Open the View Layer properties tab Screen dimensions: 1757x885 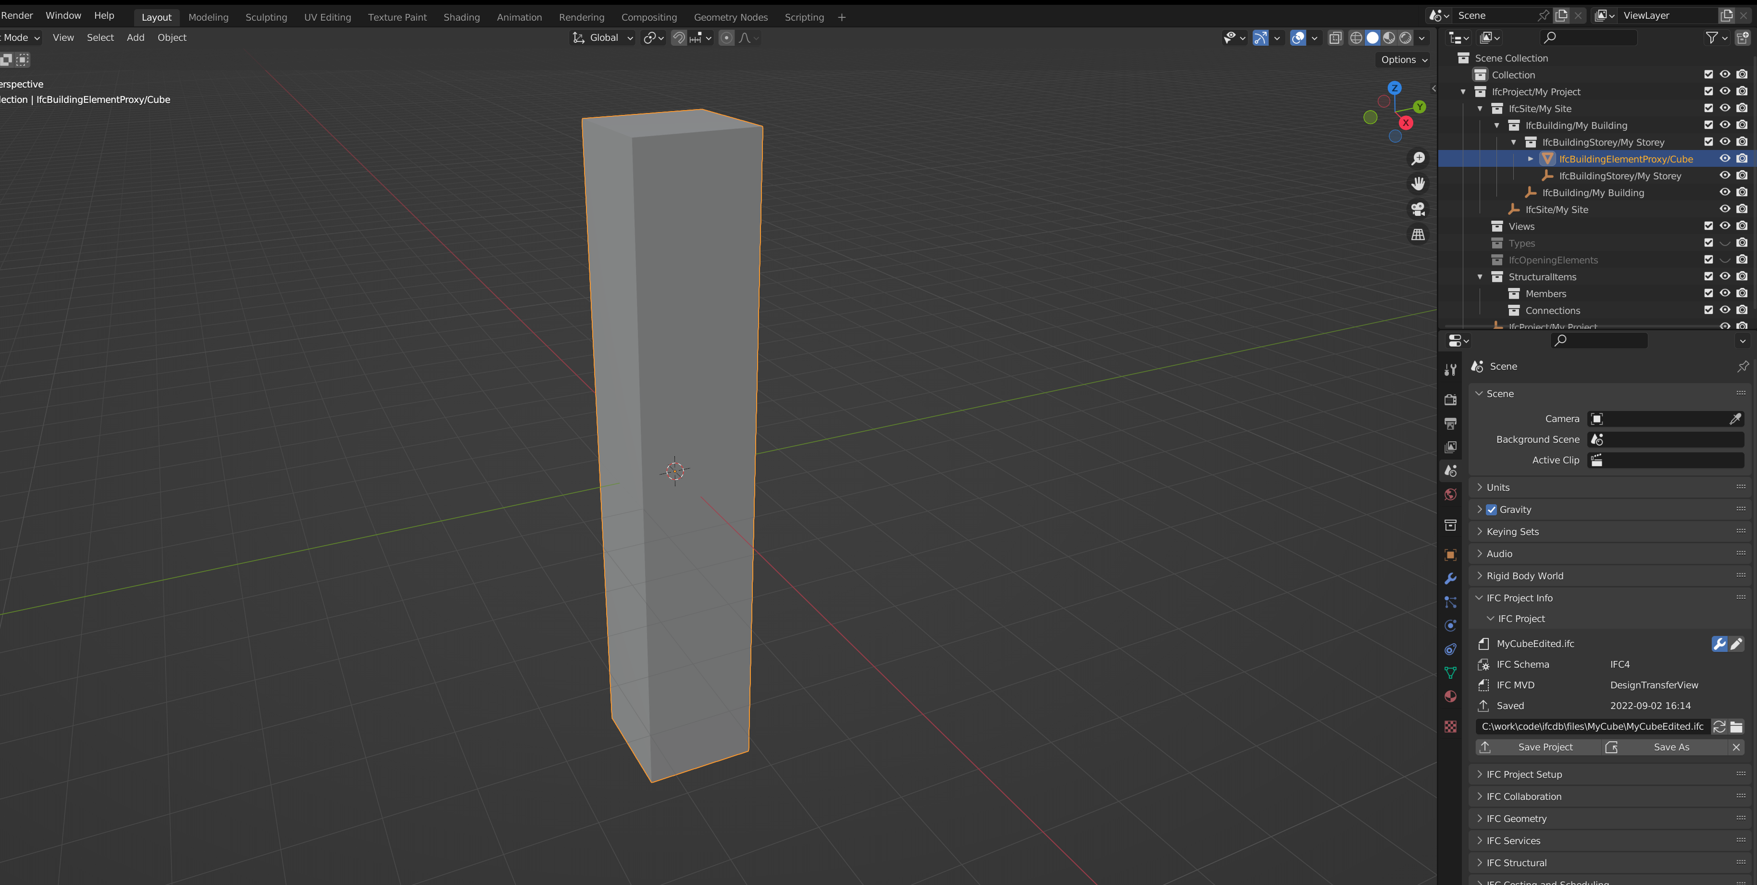click(1450, 447)
